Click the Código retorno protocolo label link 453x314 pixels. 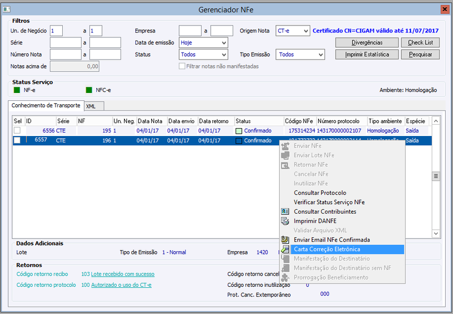(x=46, y=285)
